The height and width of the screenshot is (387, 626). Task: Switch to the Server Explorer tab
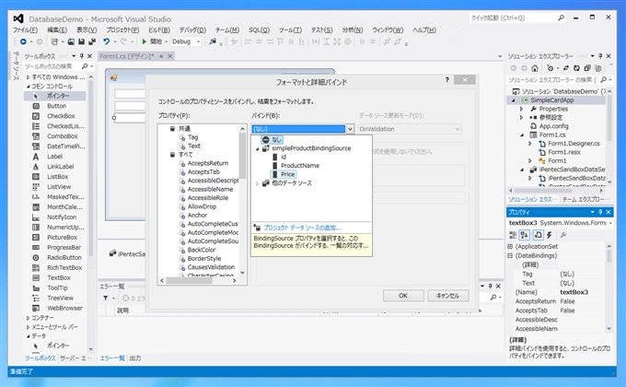point(75,358)
